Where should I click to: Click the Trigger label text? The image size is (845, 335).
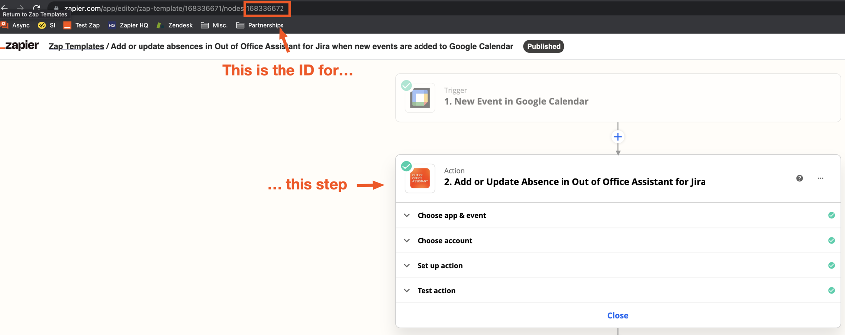455,90
